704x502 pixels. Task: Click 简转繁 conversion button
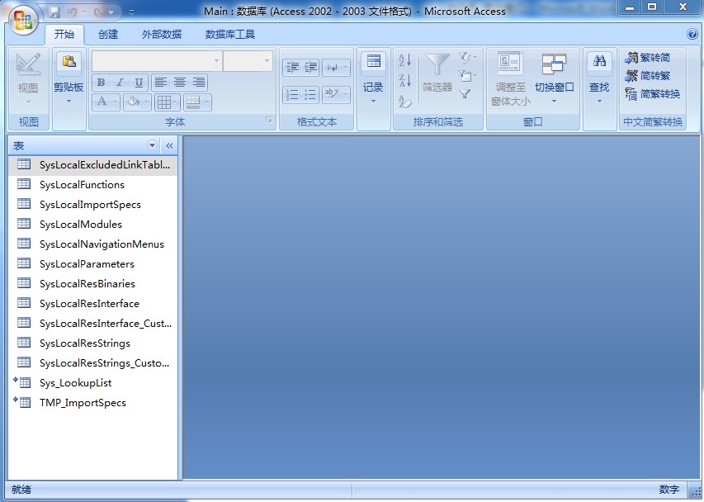(647, 76)
